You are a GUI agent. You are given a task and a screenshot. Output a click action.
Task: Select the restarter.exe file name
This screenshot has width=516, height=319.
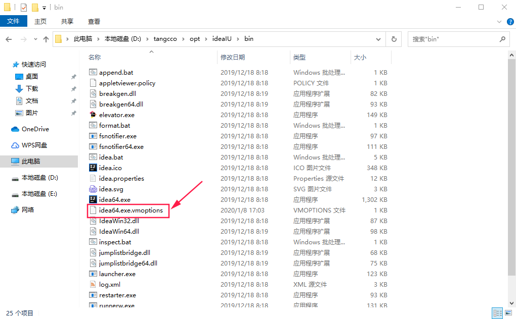(117, 295)
